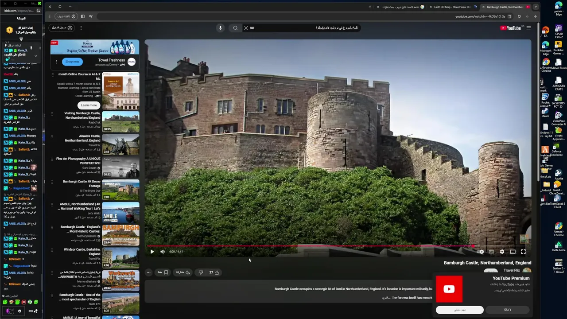Click Learn more on the AI course ad
The height and width of the screenshot is (319, 567).
89,105
